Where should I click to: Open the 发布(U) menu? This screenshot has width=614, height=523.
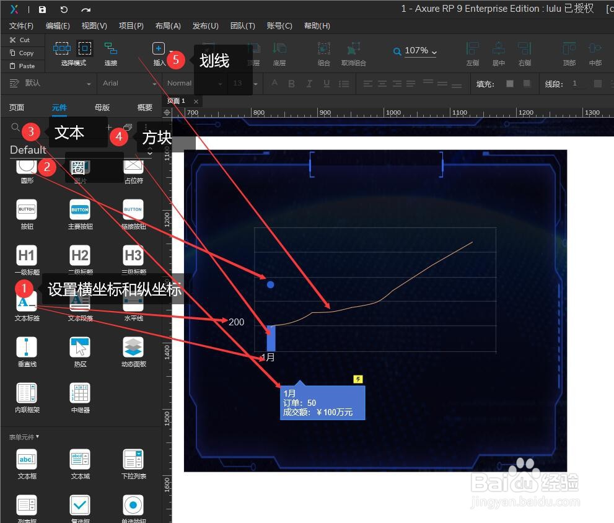(205, 26)
